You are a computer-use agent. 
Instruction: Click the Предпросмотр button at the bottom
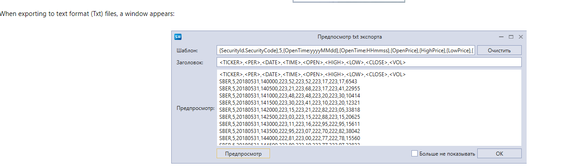pyautogui.click(x=243, y=153)
